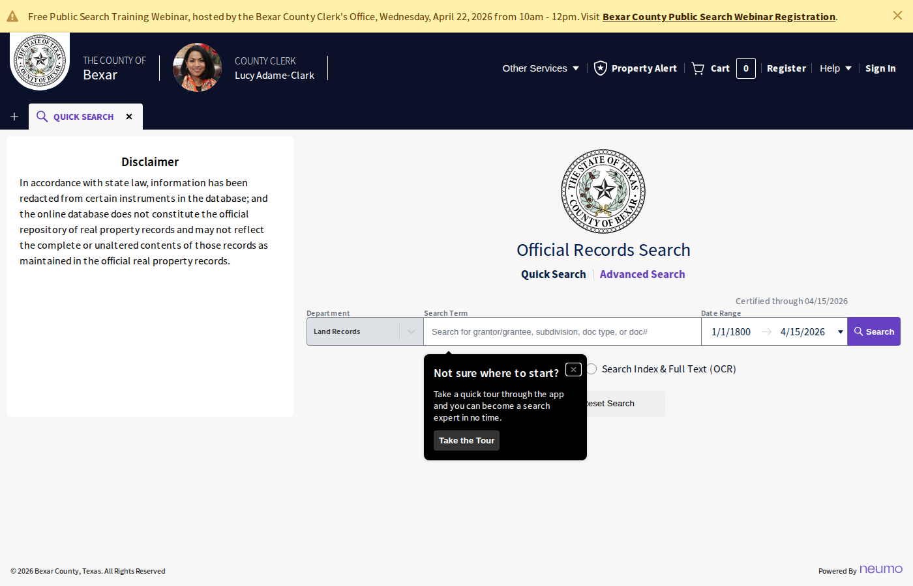Switch to Advanced Search

pyautogui.click(x=642, y=273)
